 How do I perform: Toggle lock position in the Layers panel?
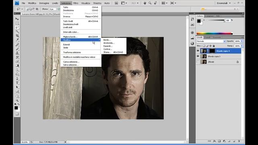click(x=210, y=46)
